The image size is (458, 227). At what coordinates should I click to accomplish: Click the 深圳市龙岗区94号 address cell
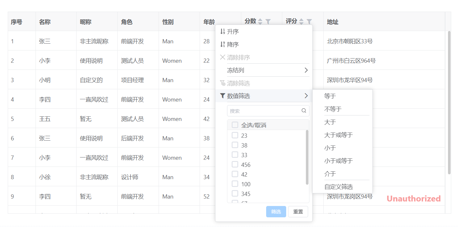pyautogui.click(x=384, y=196)
